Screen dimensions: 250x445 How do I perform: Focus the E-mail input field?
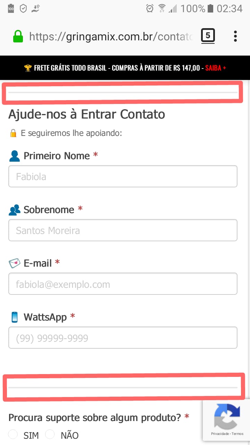(123, 284)
